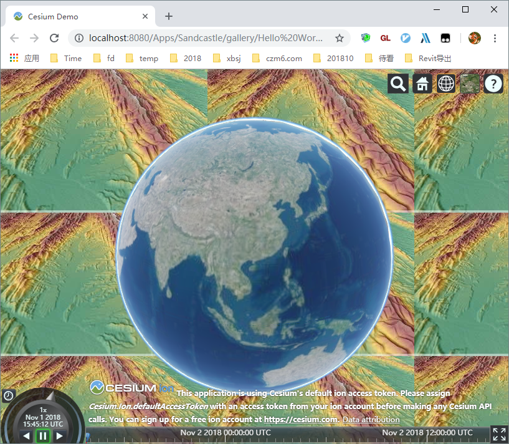Open the 待看 bookmark folder
The height and width of the screenshot is (444, 509).
pos(379,58)
